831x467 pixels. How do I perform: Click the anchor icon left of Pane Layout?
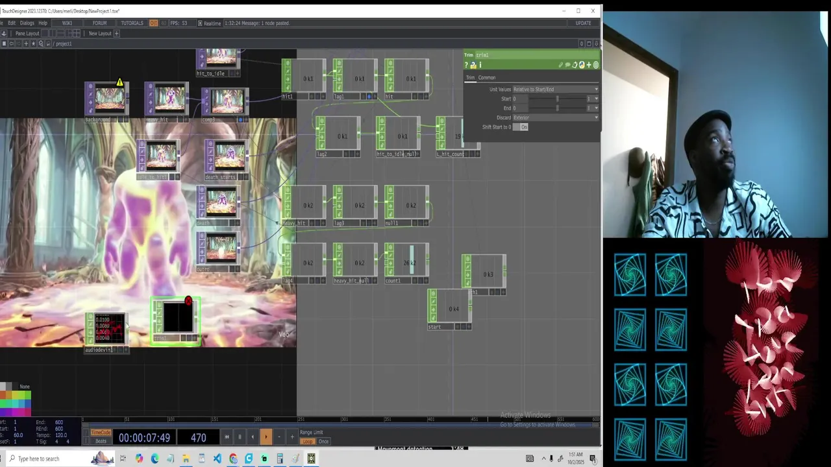point(3,33)
